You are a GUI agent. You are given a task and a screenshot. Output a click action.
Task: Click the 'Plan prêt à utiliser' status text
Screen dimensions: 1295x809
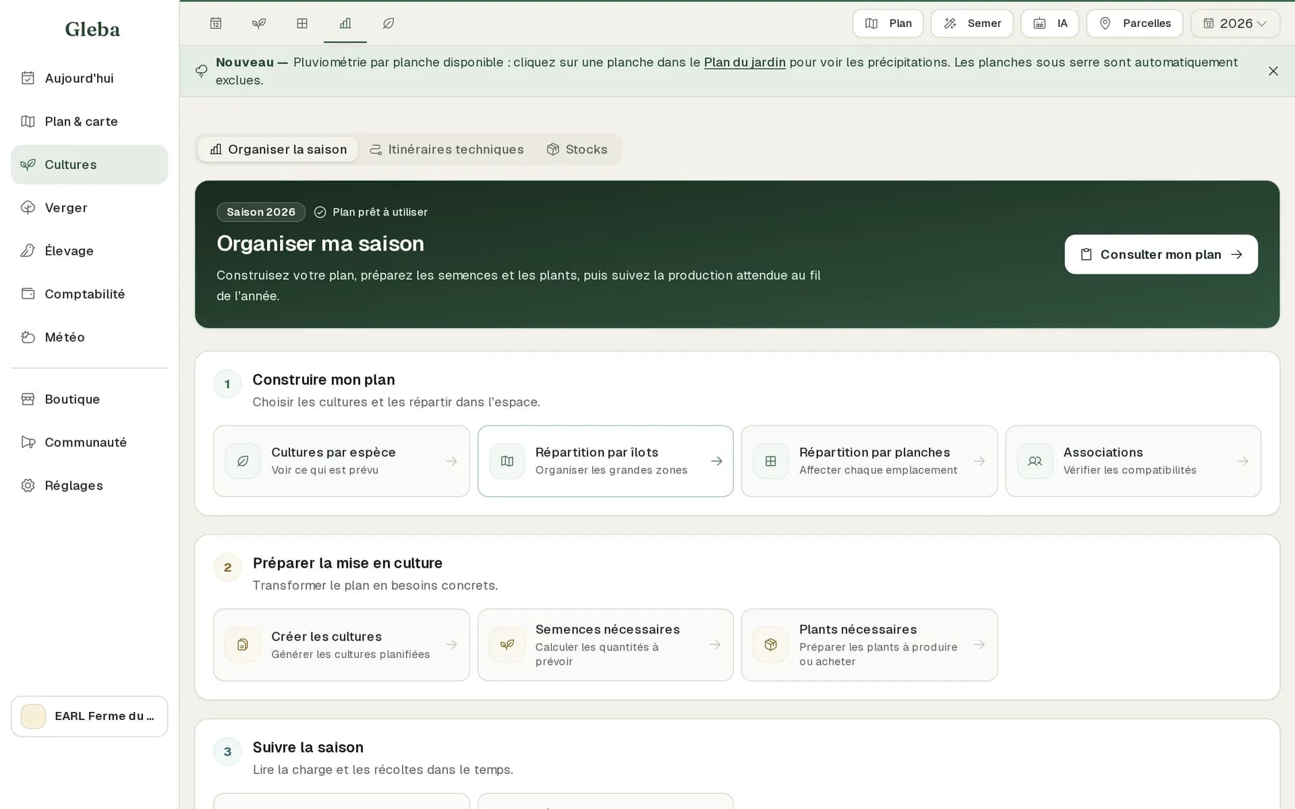380,212
